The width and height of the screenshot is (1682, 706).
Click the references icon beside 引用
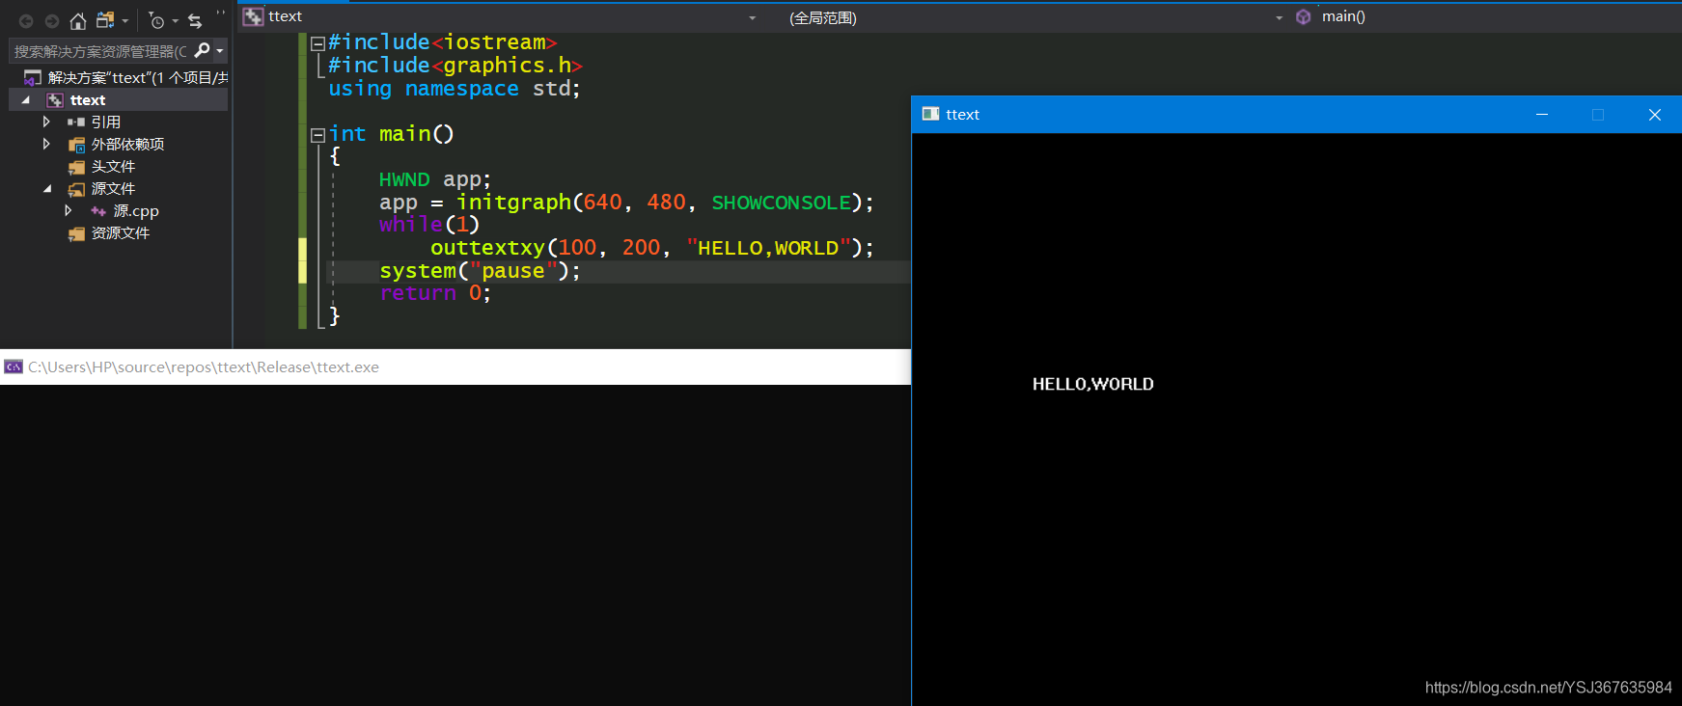(x=76, y=122)
